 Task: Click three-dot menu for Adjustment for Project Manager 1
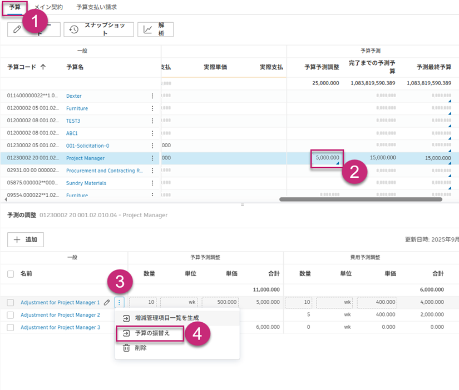[119, 302]
